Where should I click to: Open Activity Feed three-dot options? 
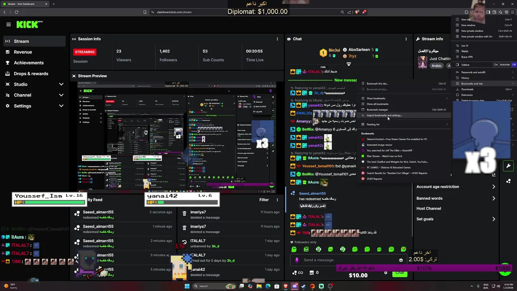coord(277,200)
